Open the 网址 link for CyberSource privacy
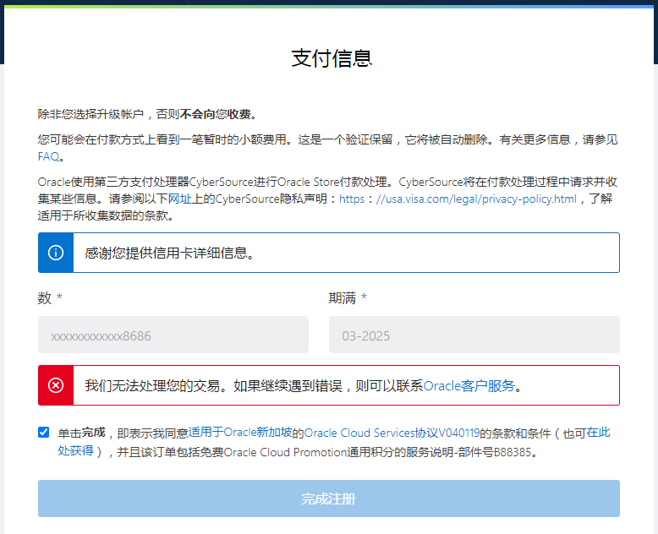Screen dimensions: 658x534 179,199
